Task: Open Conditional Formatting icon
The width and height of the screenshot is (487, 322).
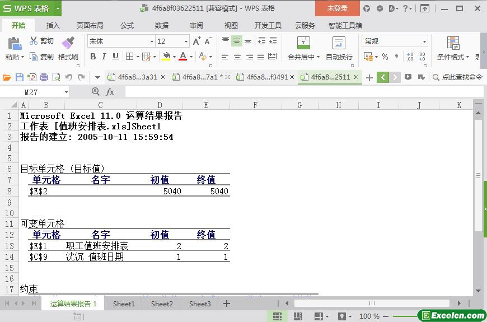Action: (x=453, y=44)
